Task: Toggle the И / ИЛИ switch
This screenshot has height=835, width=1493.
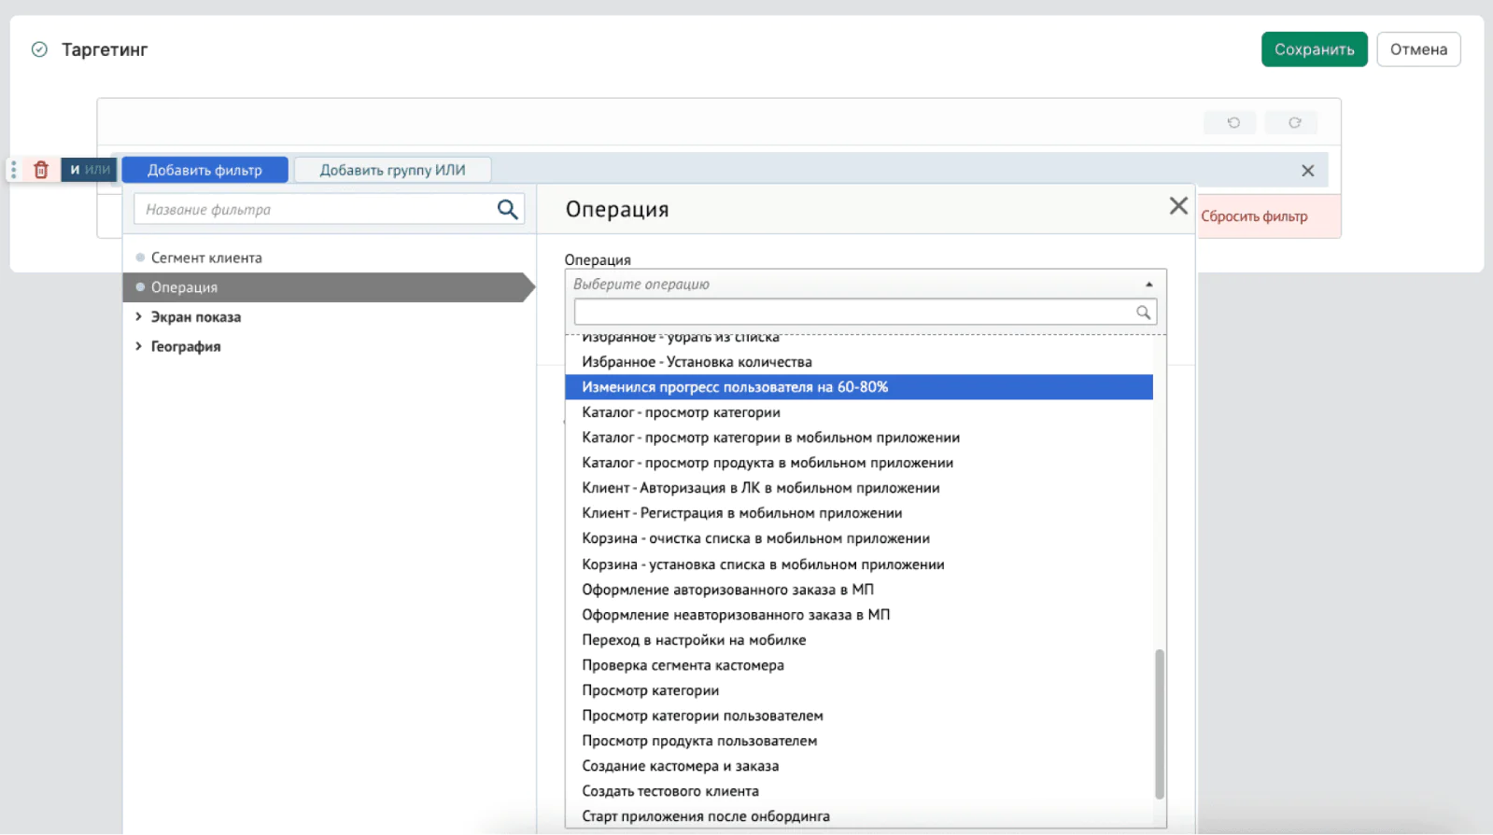Action: click(89, 170)
